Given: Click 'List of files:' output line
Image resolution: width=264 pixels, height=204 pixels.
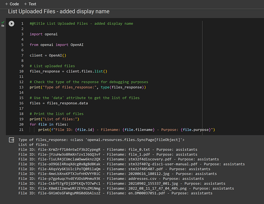Looking at the screenshot, I should (34, 145).
